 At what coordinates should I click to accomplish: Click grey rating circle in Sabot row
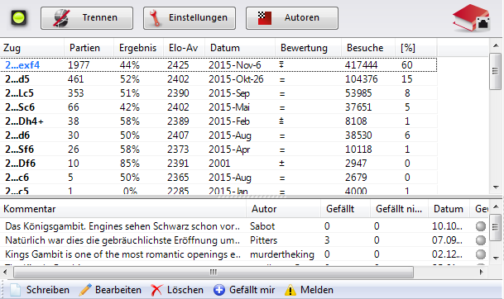[481, 226]
